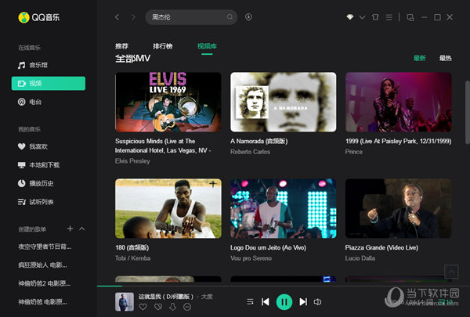
Task: Open the green diamond VIP icon
Action: [x=350, y=17]
